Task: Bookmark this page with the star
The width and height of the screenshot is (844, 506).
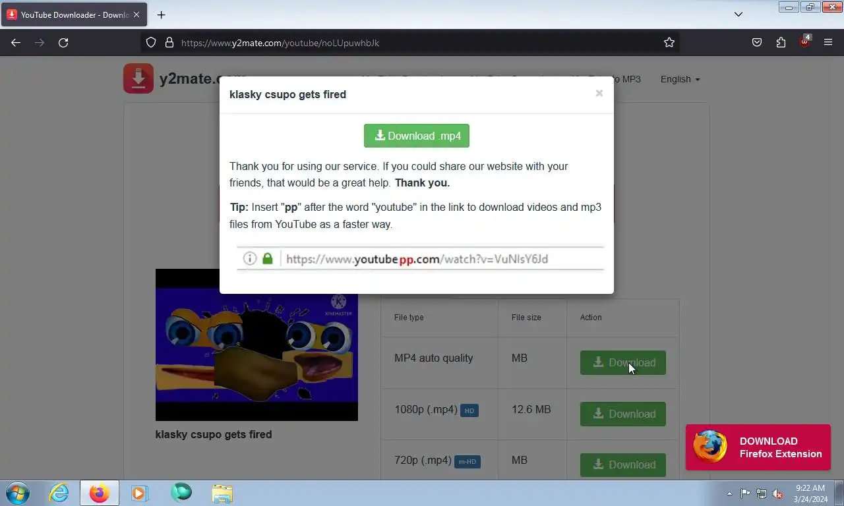Action: click(669, 42)
